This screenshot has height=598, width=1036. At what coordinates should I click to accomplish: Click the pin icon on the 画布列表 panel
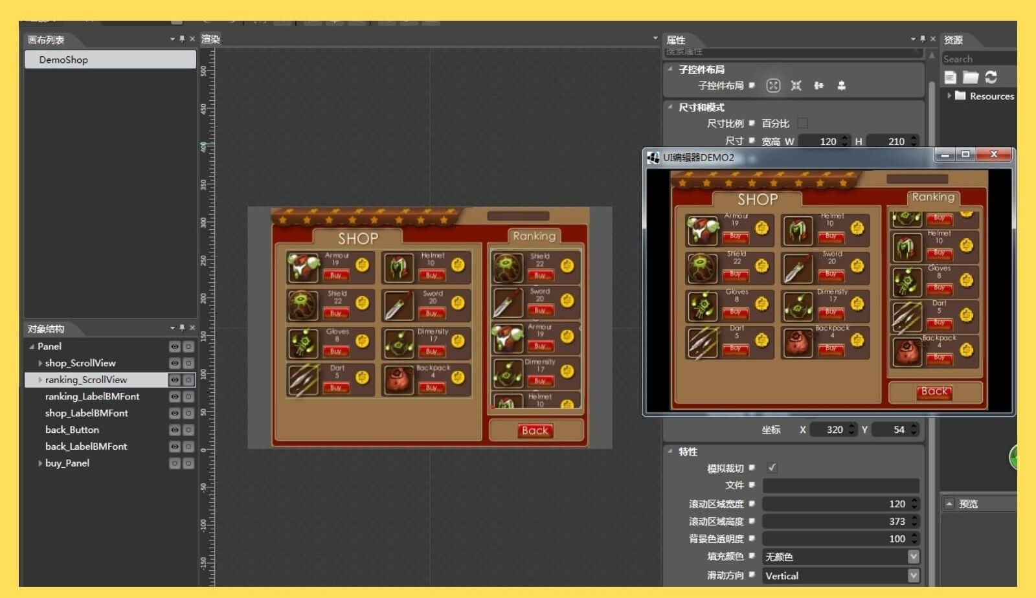click(x=183, y=38)
